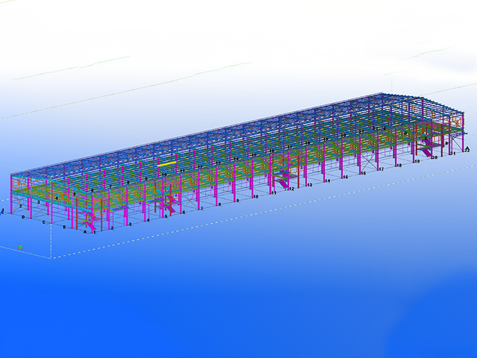
Task: Pick front-row grid label 22 at right end
Action: (x=467, y=150)
